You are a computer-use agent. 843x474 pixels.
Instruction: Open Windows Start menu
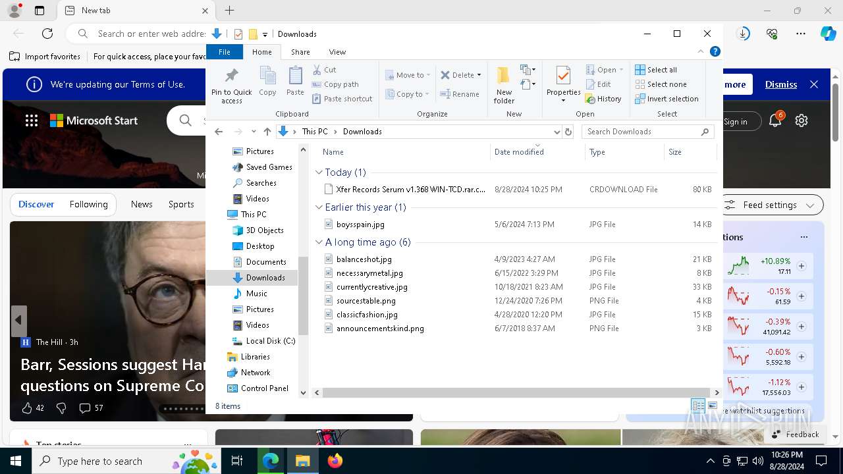point(16,461)
